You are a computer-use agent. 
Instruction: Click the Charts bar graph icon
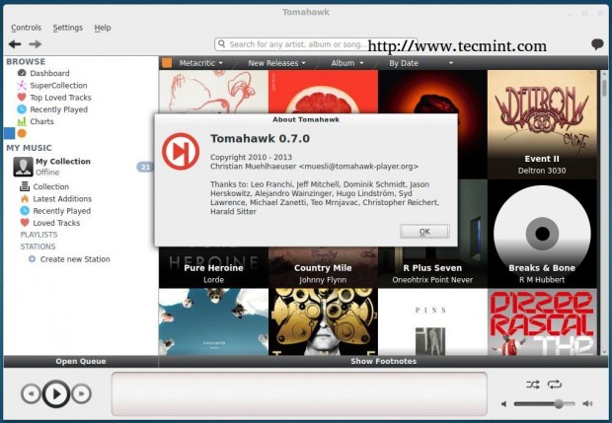[x=22, y=121]
